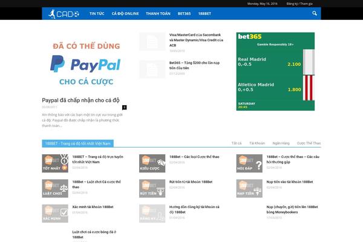Open 188Bet – Luật chơi Cá cược thể thao
Image resolution: width=363 pixels, height=242 pixels.
(x=97, y=185)
